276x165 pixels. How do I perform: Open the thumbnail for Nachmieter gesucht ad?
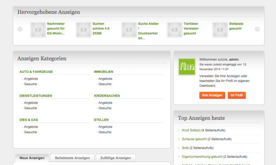38,29
